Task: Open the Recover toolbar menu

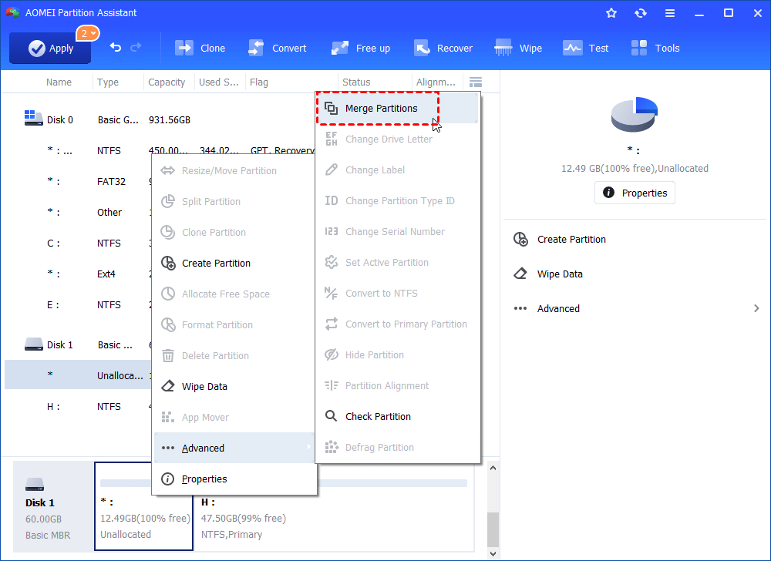Action: [443, 48]
